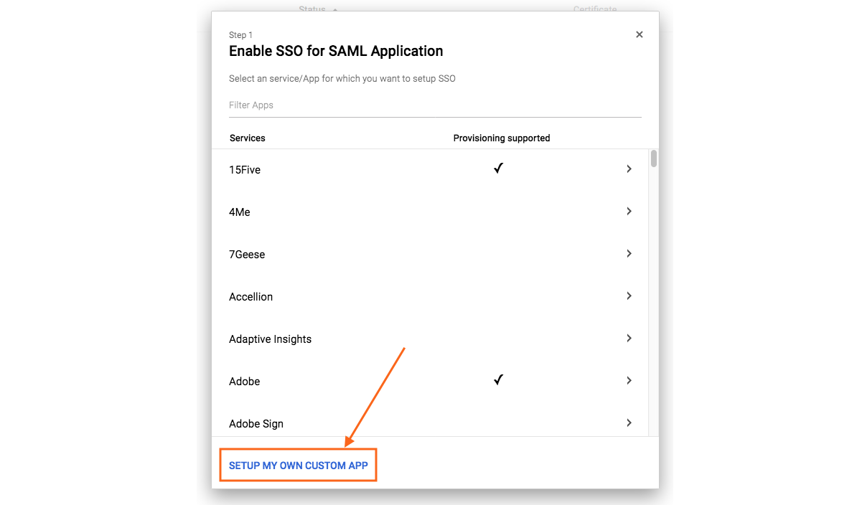Click the Adobe provisioning supported checkmark
The width and height of the screenshot is (857, 505).
coord(498,380)
